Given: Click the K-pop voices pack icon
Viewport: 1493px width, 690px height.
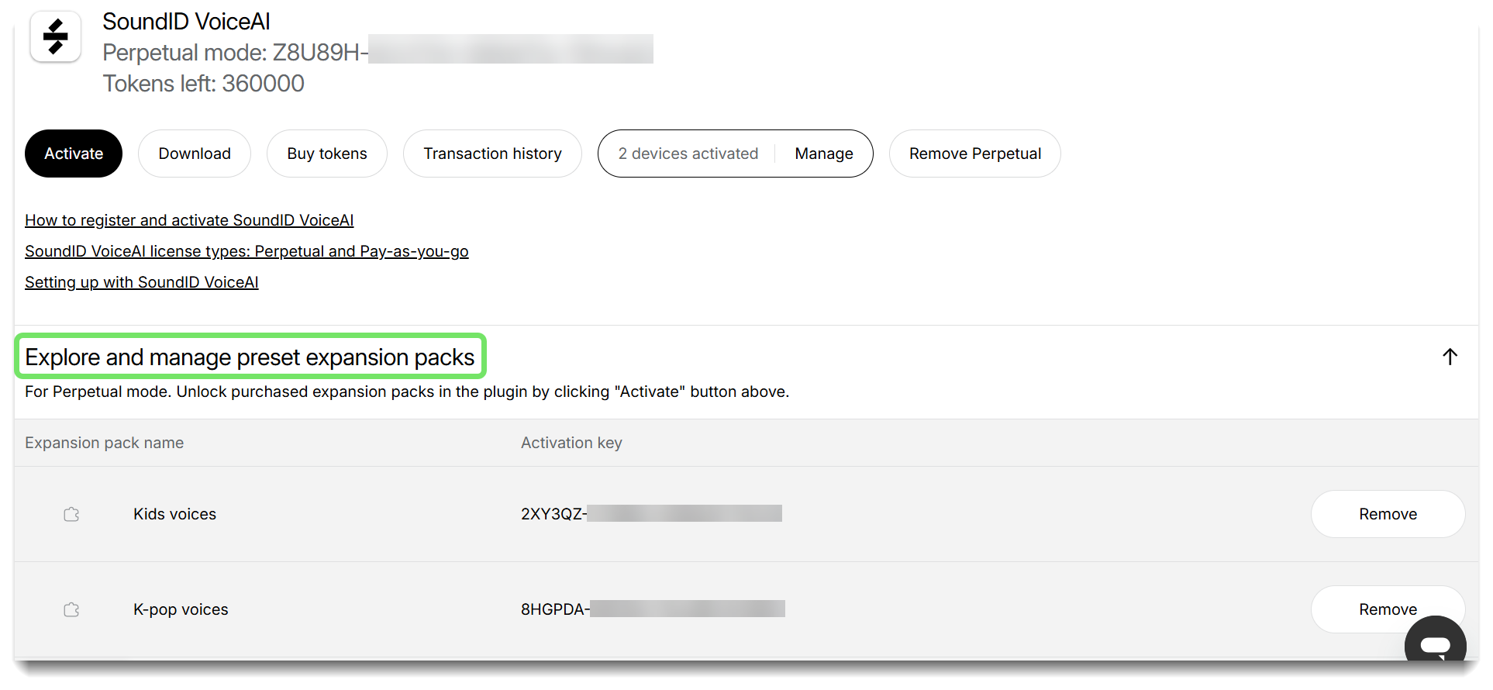Looking at the screenshot, I should click(71, 609).
